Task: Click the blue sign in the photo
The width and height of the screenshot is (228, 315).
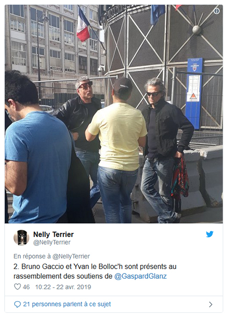Action: pos(194,93)
